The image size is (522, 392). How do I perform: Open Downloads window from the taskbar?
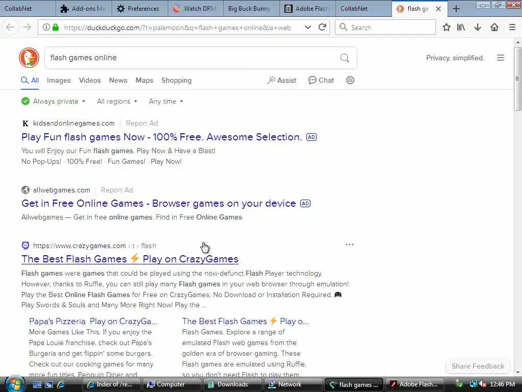pos(232,384)
